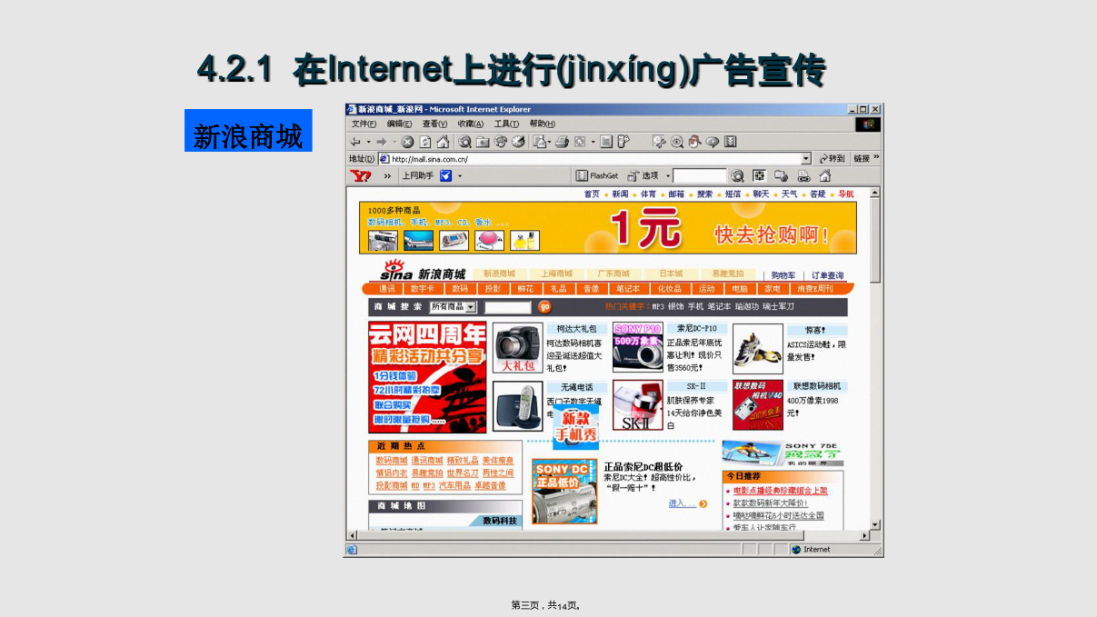Click the 首页 link in top navigation

592,194
